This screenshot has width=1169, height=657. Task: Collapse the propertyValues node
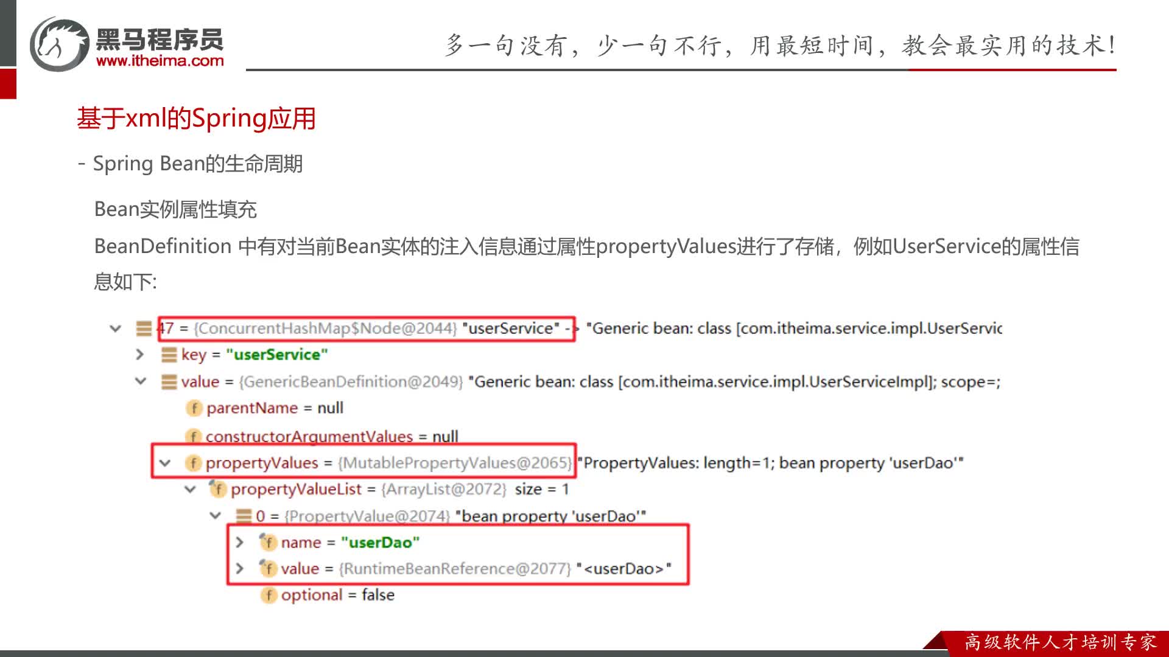165,463
